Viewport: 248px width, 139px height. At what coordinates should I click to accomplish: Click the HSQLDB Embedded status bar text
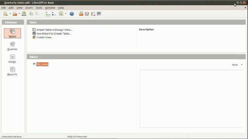tap(77, 137)
